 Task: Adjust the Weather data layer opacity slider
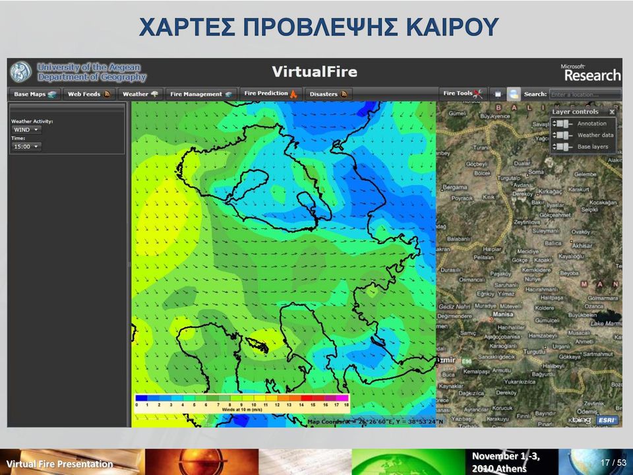coord(565,135)
